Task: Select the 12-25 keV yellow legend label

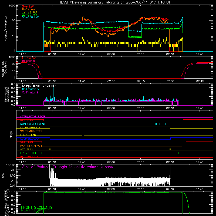Action: [30, 12]
